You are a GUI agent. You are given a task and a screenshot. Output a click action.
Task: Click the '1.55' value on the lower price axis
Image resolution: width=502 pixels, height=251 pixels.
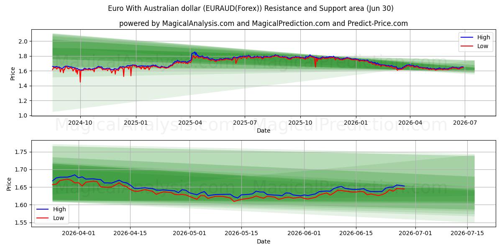[x=22, y=223]
